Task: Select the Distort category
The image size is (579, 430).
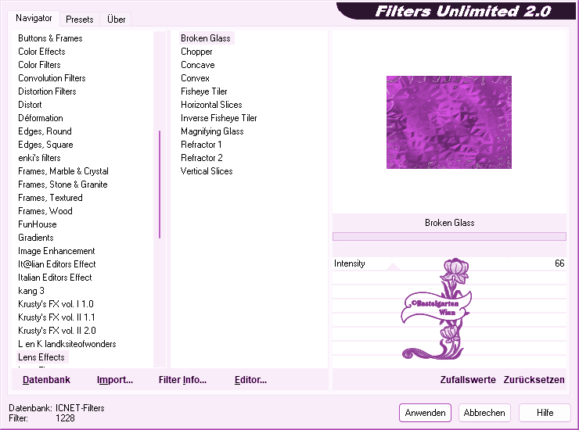Action: click(x=30, y=105)
